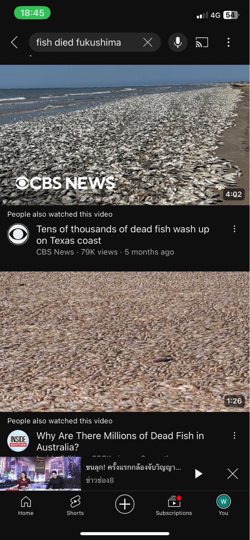250x540 pixels.
Task: Open the CBS News dead fish video thumbnail
Action: [x=125, y=135]
